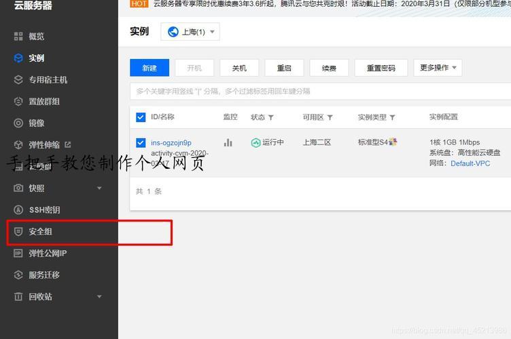This screenshot has width=511, height=339.
Task: Expand the 更多操作 dropdown
Action: pos(438,68)
